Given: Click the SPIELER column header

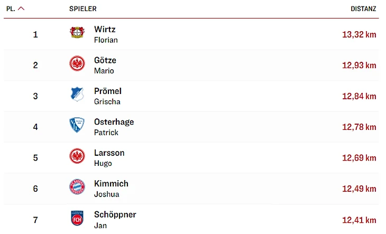Looking at the screenshot, I should pyautogui.click(x=82, y=9).
